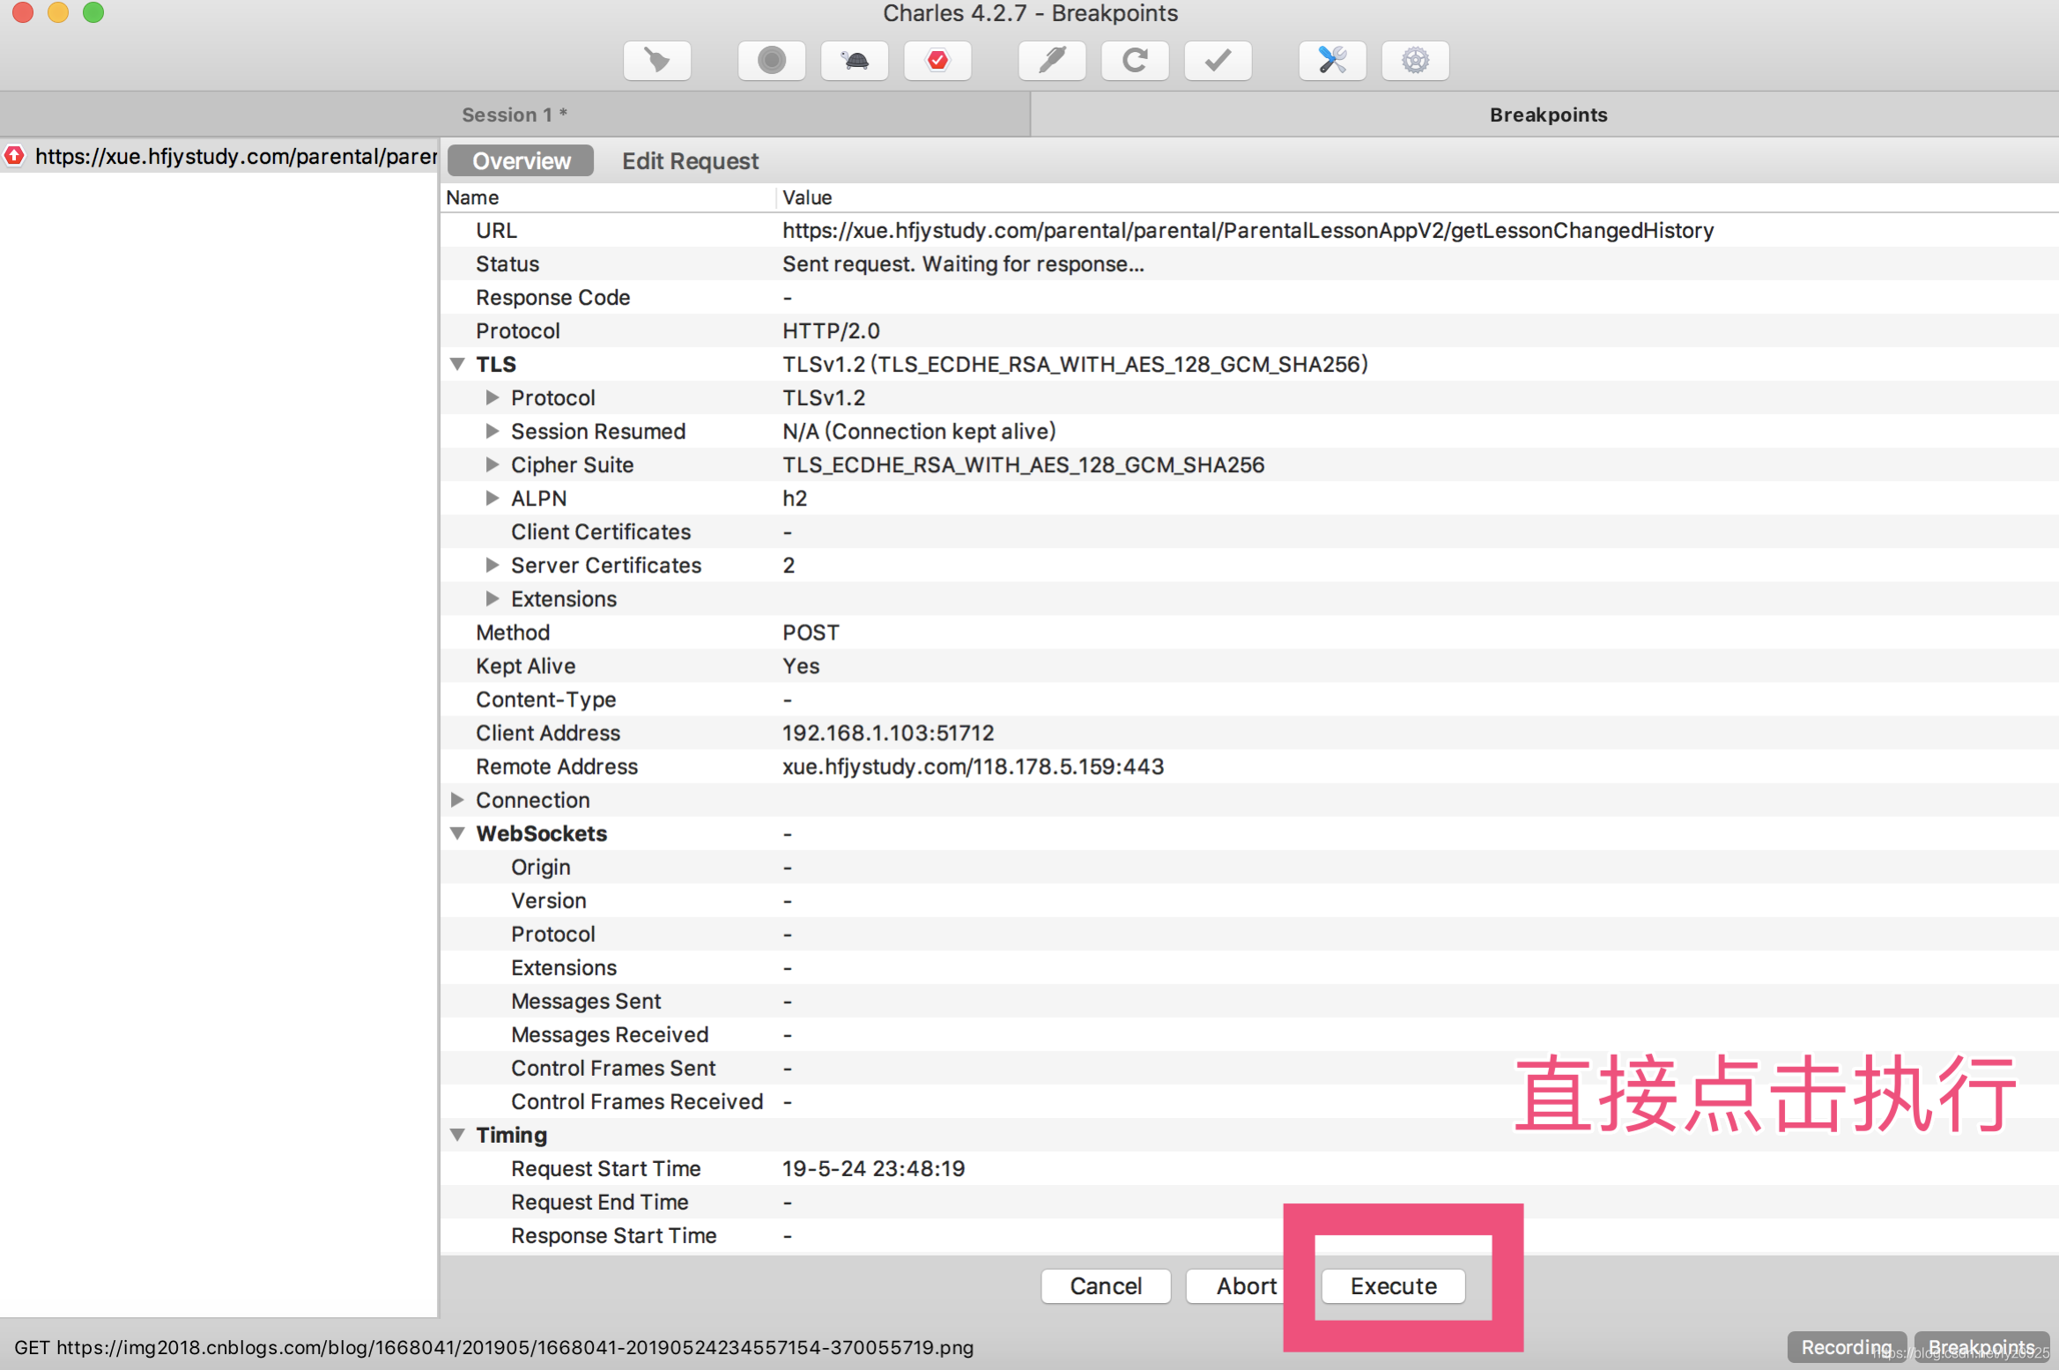The width and height of the screenshot is (2059, 1370).
Task: Select the Control Frames Sent row
Action: pyautogui.click(x=1249, y=1068)
